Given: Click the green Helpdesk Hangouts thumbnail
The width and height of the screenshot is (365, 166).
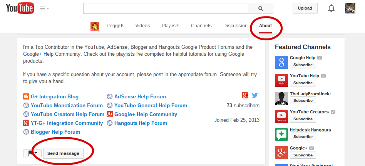Looking at the screenshot, I should pyautogui.click(x=281, y=134).
